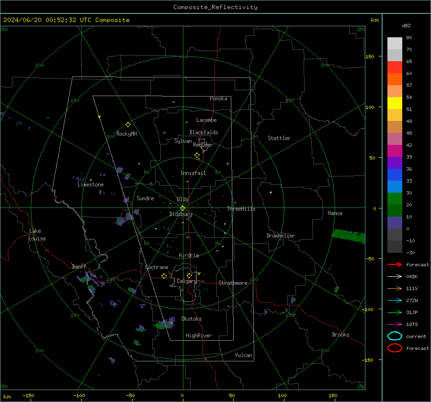431x402 pixels.
Task: Click the 18TS legend label
Action: pyautogui.click(x=412, y=325)
